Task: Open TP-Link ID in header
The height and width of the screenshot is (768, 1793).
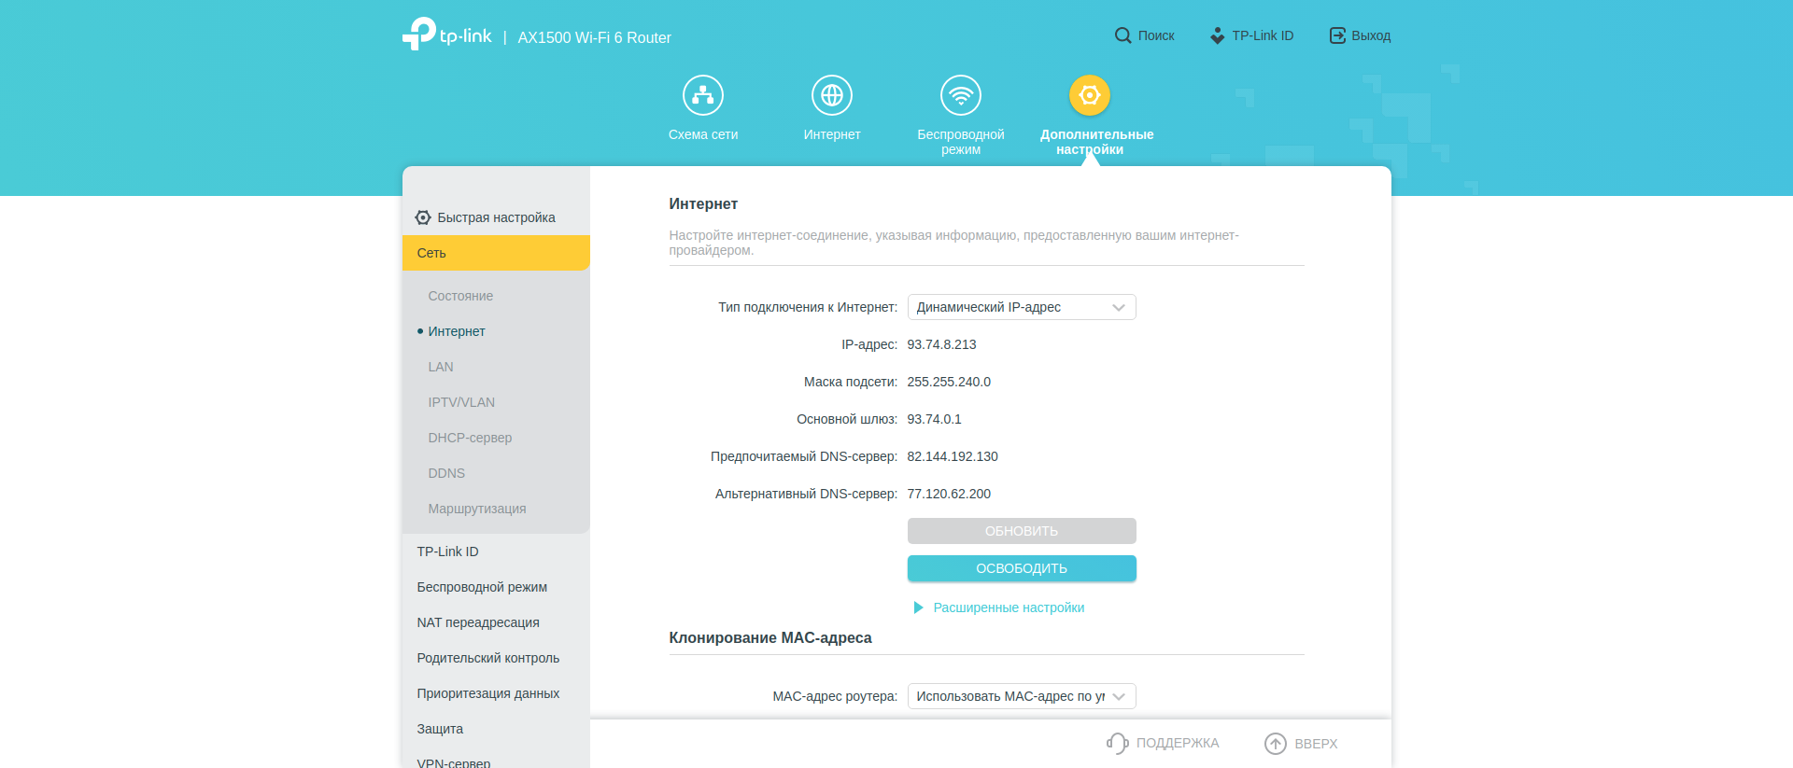Action: [1251, 35]
